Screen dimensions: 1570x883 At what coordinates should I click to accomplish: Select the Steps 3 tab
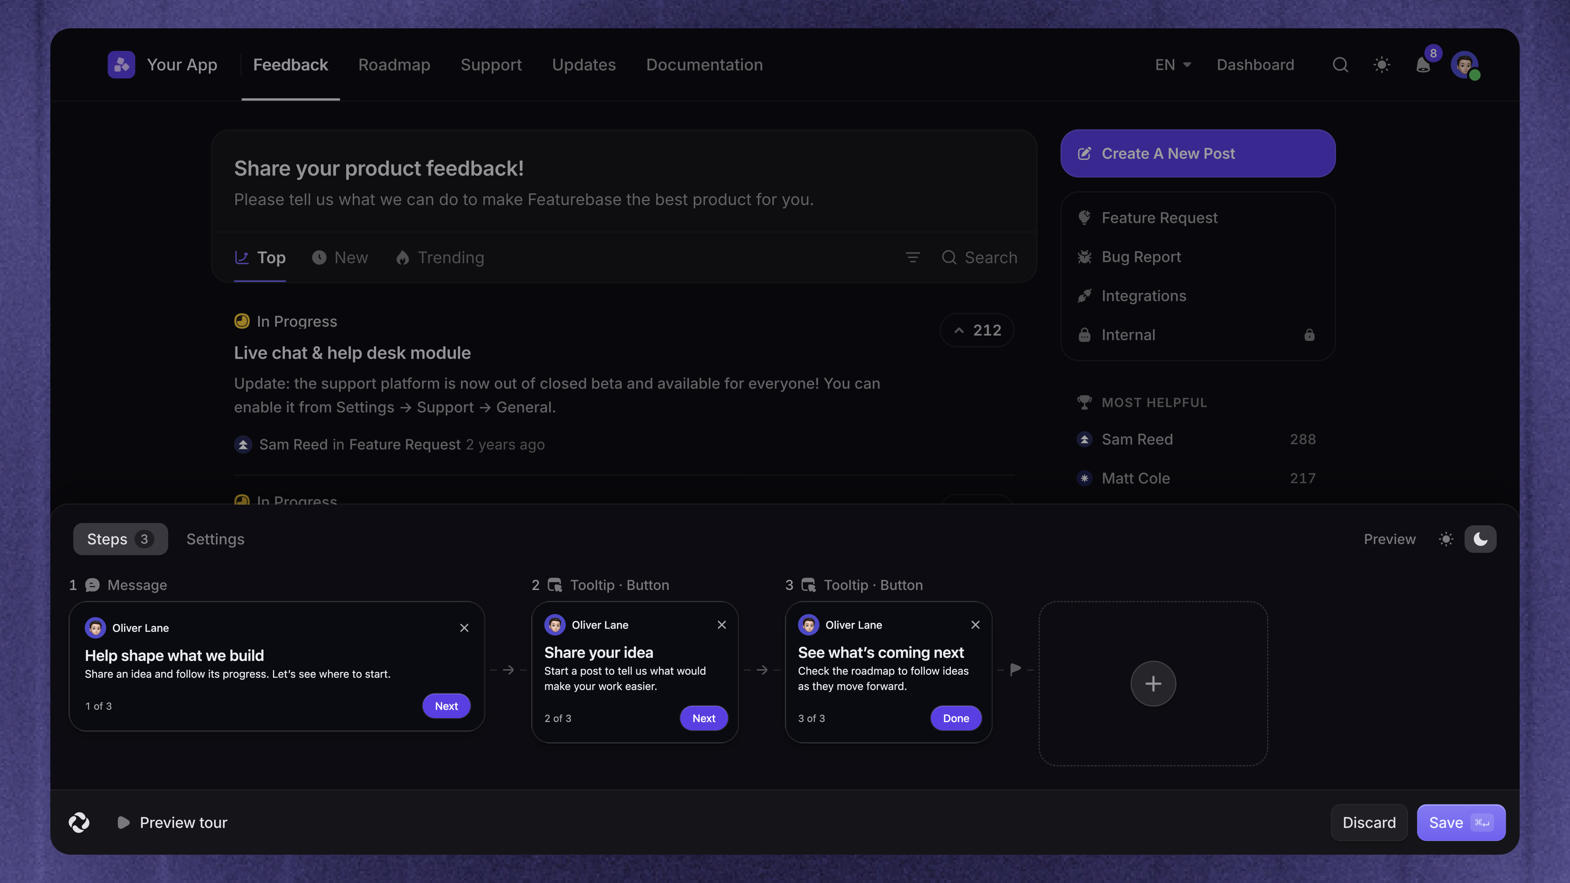point(120,539)
